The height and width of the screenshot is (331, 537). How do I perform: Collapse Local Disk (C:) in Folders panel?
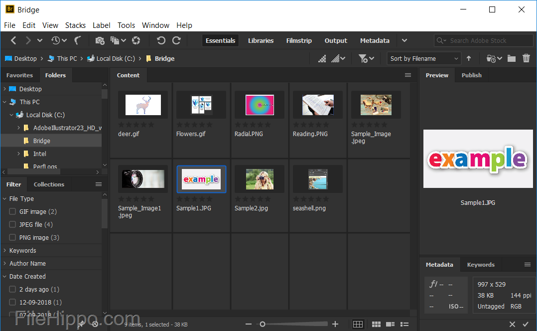click(x=11, y=115)
